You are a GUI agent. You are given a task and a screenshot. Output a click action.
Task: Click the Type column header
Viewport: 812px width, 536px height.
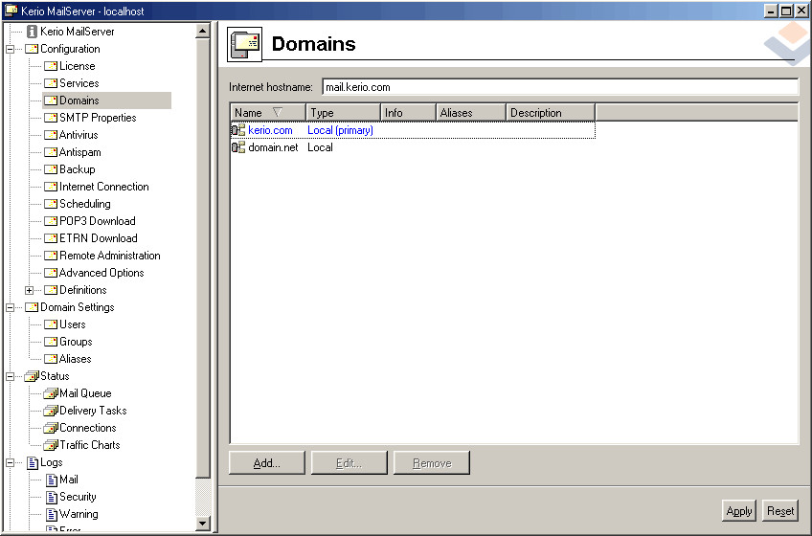pos(344,112)
